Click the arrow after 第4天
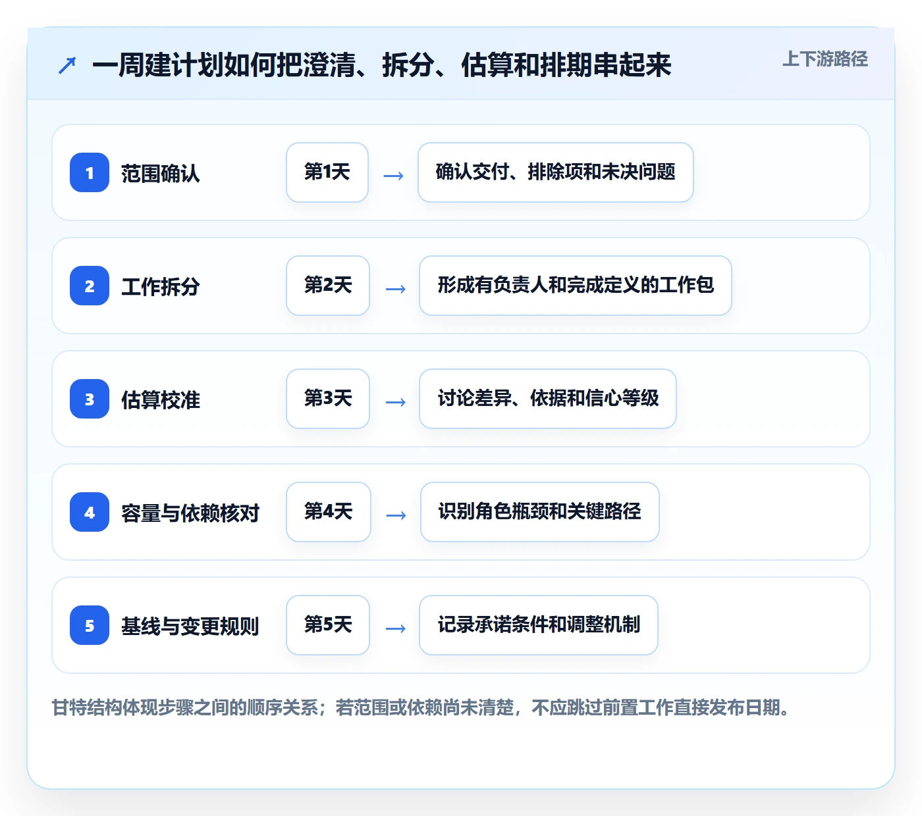The height and width of the screenshot is (816, 922). (x=396, y=515)
